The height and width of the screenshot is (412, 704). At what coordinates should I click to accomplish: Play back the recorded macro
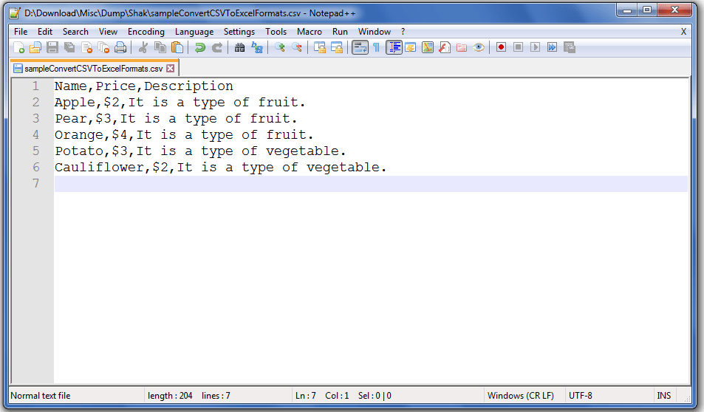(535, 47)
